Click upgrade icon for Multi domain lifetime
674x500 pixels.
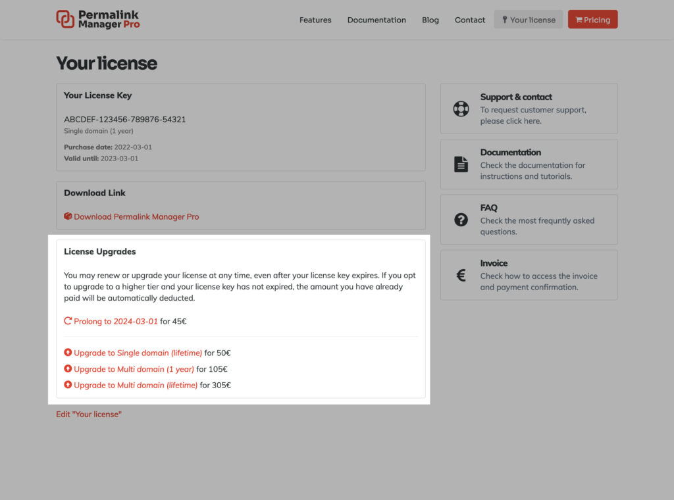pyautogui.click(x=68, y=384)
